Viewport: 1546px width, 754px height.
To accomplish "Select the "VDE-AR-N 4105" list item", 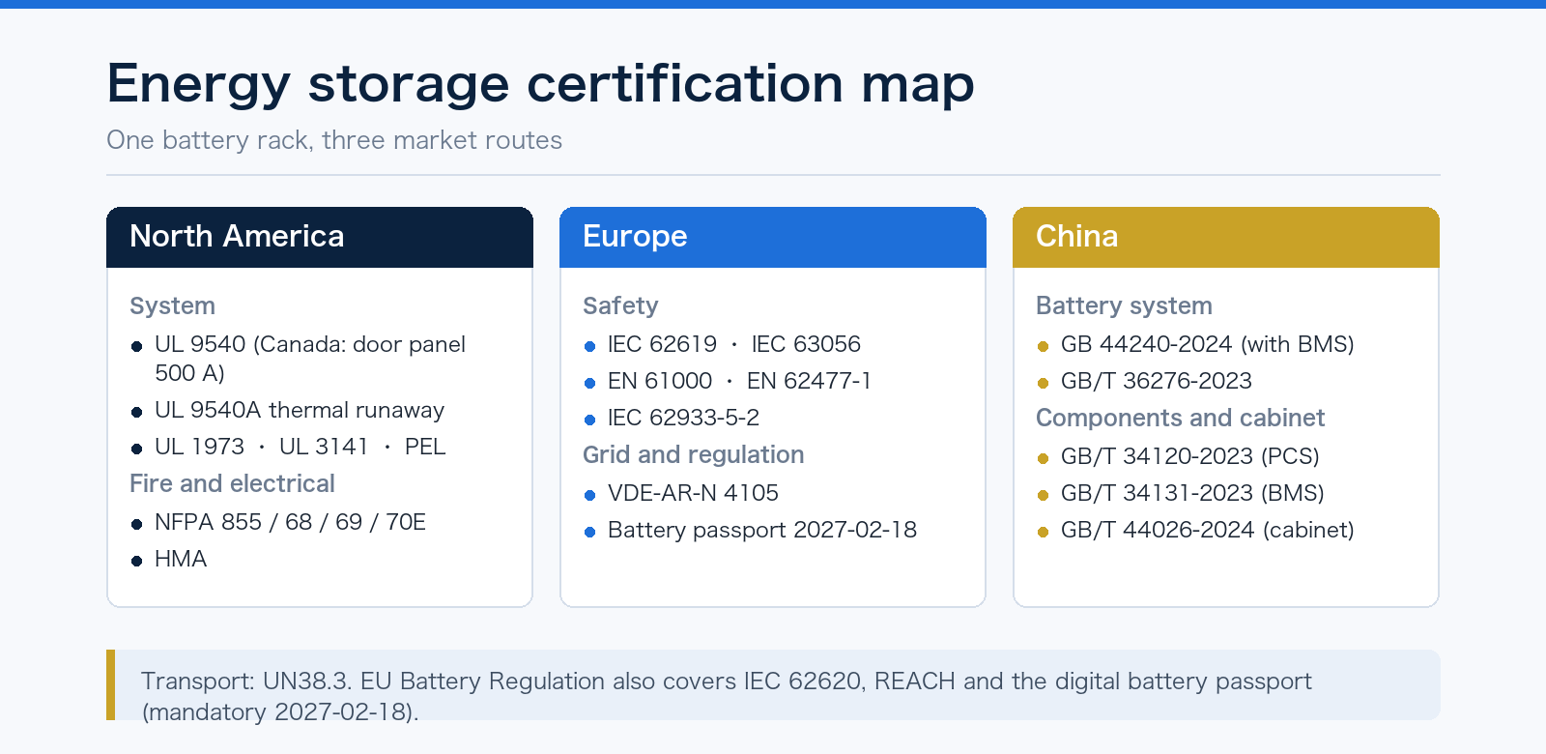I will pos(693,493).
